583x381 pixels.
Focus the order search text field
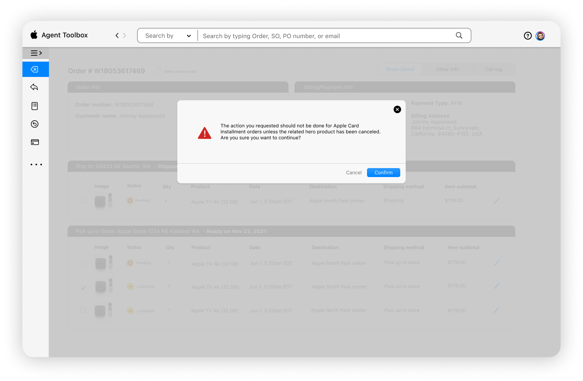tap(325, 36)
